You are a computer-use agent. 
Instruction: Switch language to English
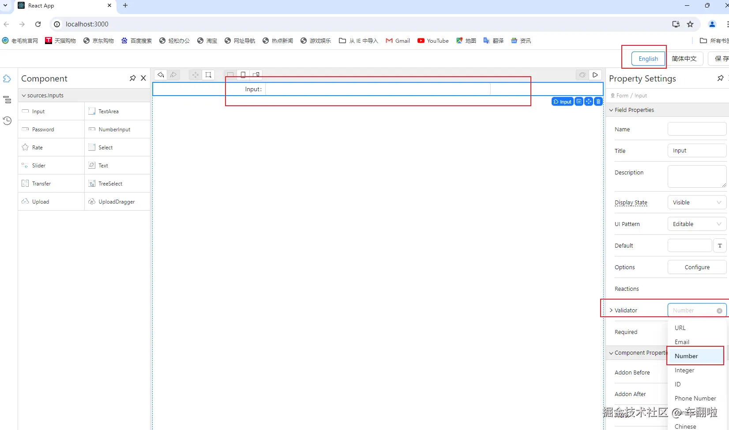point(648,59)
